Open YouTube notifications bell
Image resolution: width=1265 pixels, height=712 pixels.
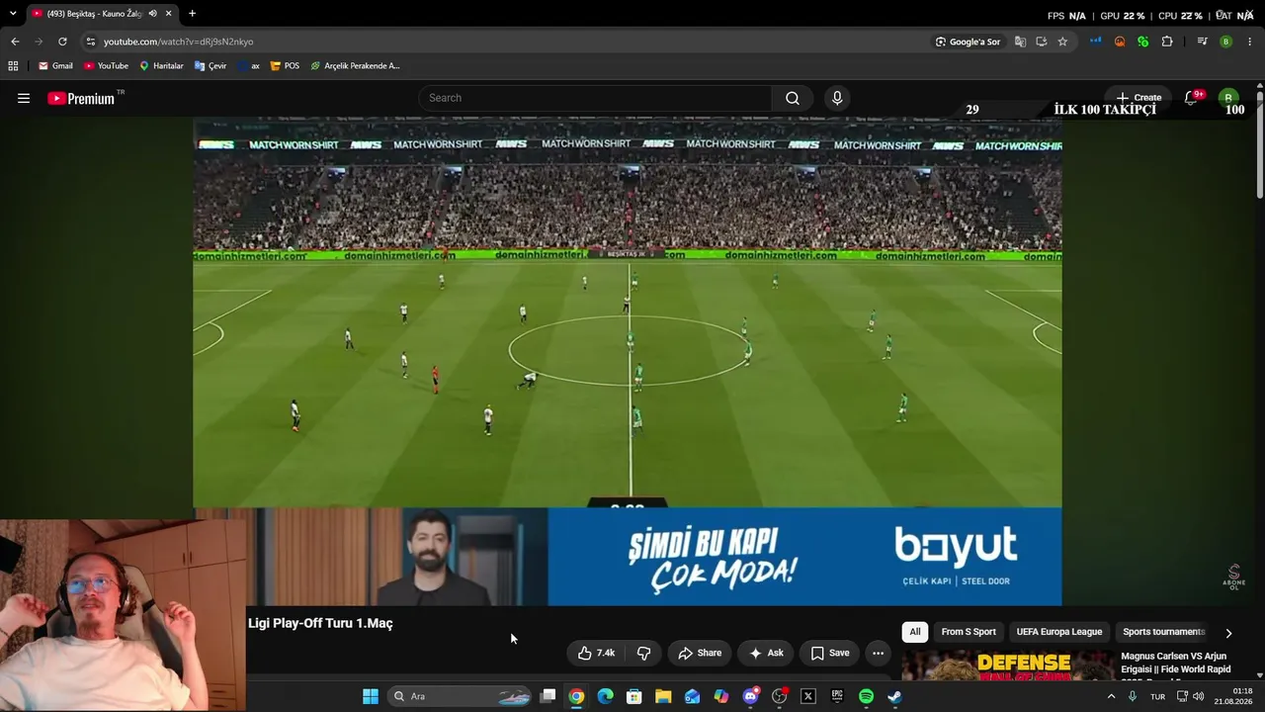tap(1192, 98)
